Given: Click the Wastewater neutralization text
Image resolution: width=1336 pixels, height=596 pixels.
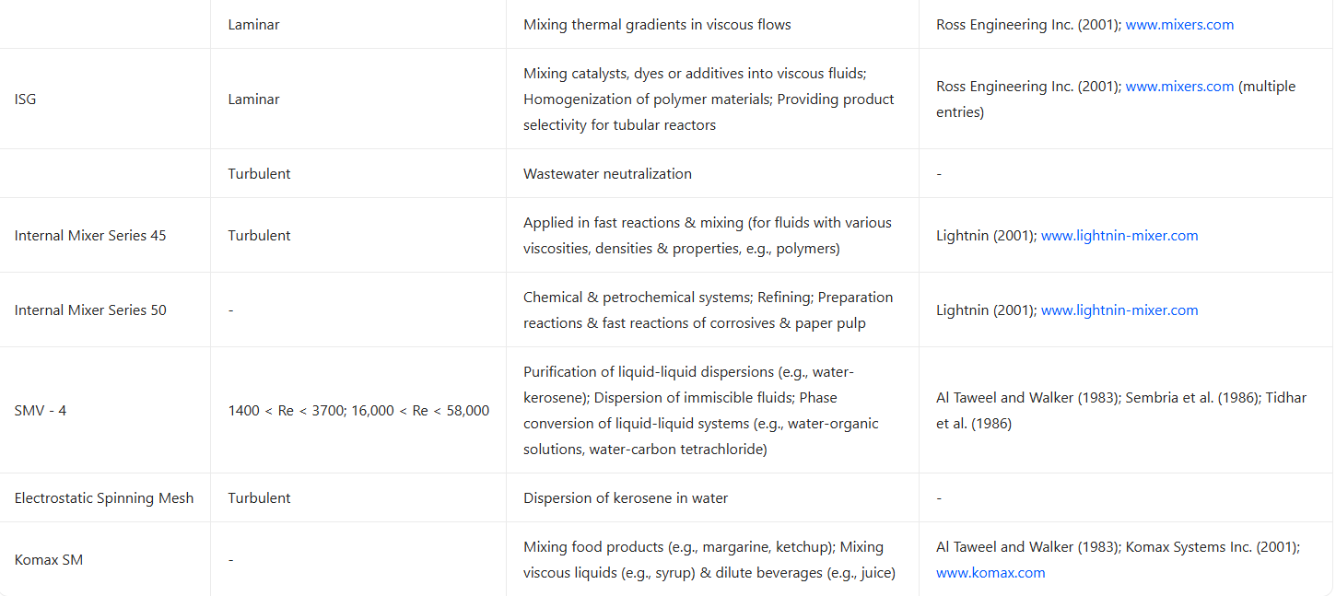Looking at the screenshot, I should [607, 174].
